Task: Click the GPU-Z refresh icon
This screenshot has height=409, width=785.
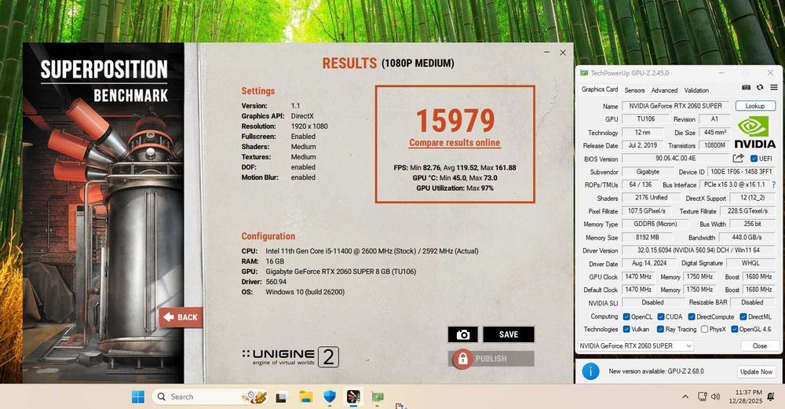Action: point(760,87)
